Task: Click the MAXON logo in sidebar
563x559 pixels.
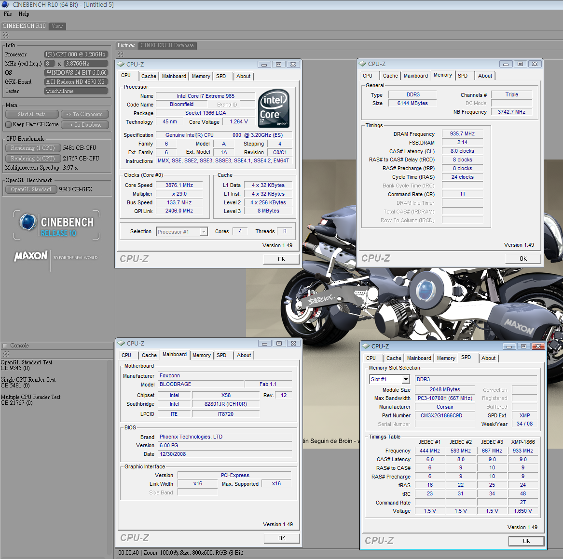Action: pyautogui.click(x=31, y=256)
